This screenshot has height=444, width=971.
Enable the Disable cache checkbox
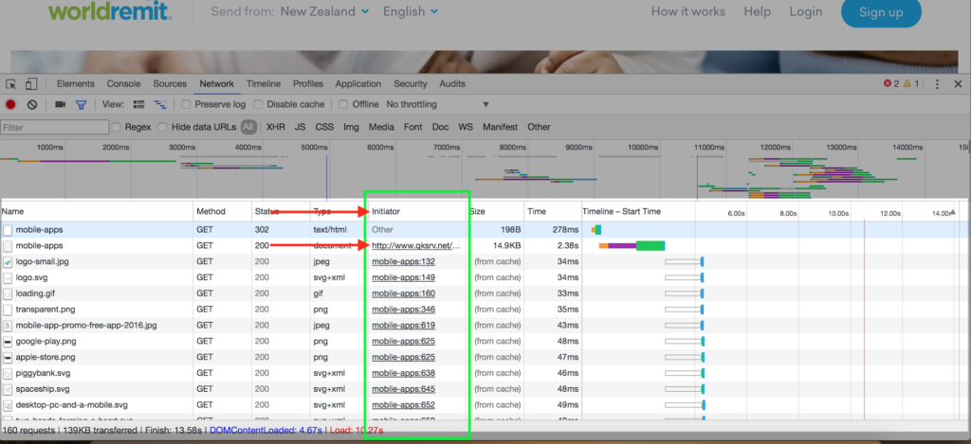click(x=258, y=104)
